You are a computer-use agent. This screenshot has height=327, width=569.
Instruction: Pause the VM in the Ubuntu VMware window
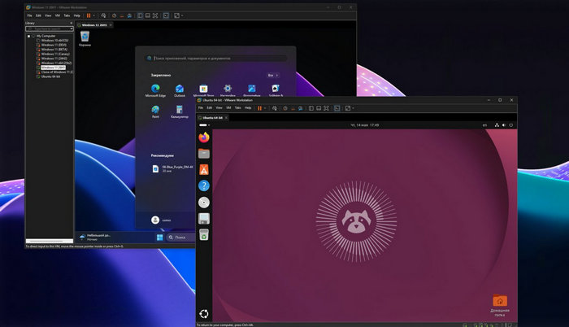pyautogui.click(x=259, y=108)
